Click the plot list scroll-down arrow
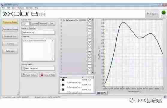Screen dimensions: 167x108 click(x=93, y=73)
